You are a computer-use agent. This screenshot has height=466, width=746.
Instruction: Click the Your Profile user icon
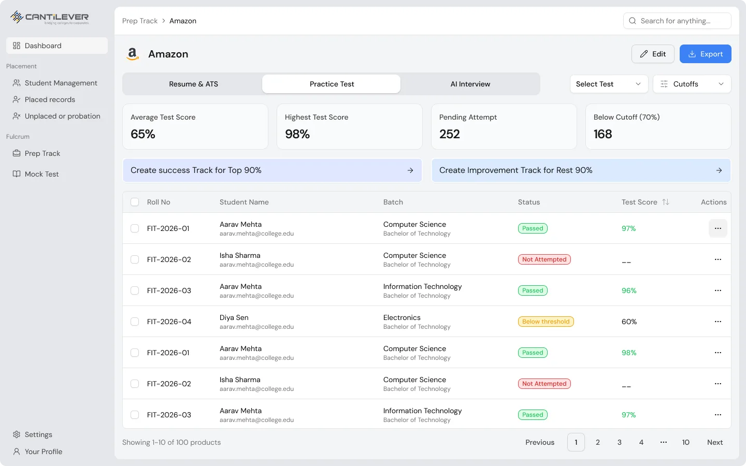tap(17, 452)
